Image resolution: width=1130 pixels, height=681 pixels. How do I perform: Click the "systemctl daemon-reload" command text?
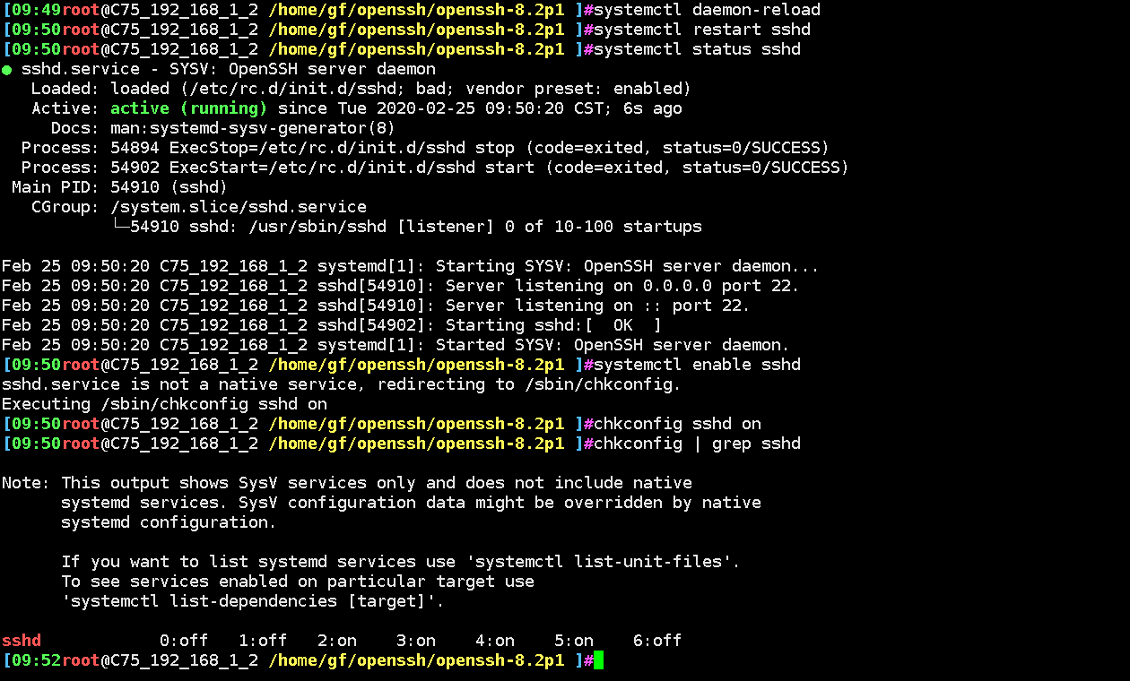point(707,10)
